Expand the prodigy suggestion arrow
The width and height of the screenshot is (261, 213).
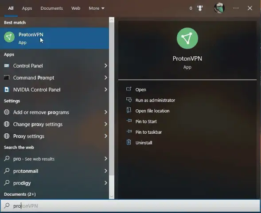pos(106,183)
